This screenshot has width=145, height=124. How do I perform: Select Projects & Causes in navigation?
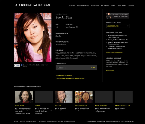108,5
